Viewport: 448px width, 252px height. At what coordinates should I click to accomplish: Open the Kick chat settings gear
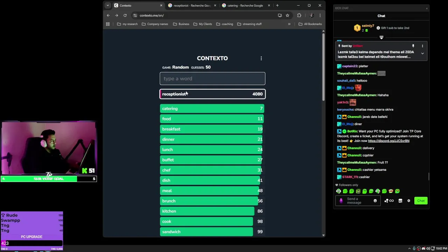(408, 201)
